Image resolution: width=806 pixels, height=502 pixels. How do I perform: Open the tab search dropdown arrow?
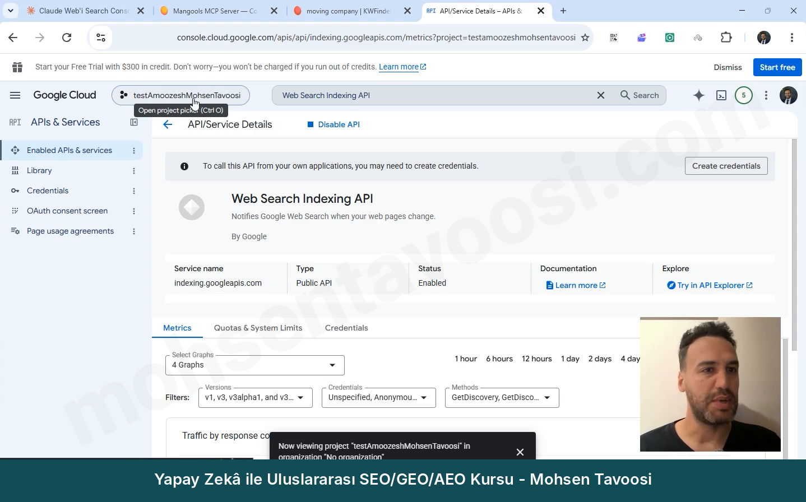pyautogui.click(x=11, y=11)
